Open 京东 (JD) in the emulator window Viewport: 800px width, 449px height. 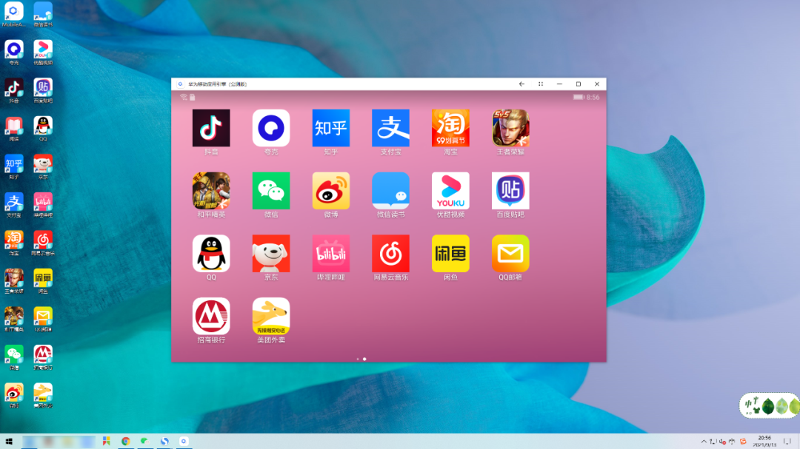click(271, 253)
